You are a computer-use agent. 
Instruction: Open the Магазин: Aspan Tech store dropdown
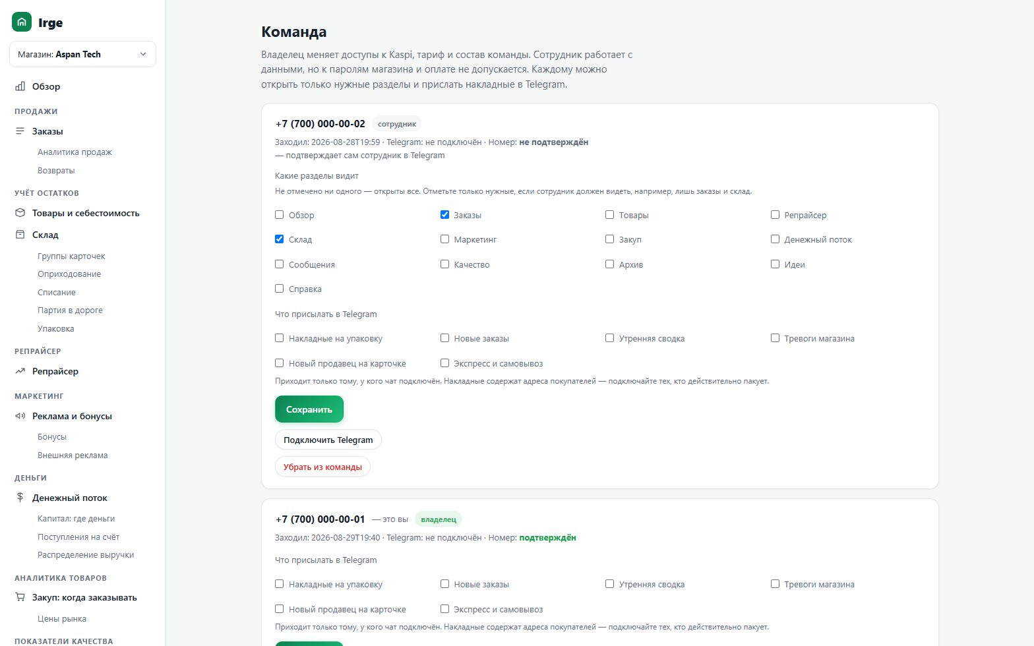pyautogui.click(x=82, y=54)
